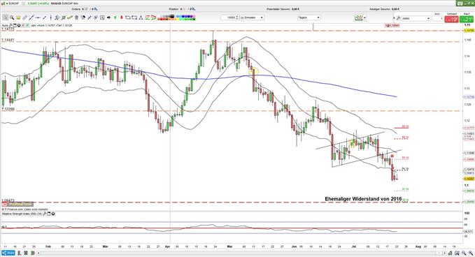Select the triangle drawing tool
Image resolution: width=475 pixels, height=257 pixels.
point(141,17)
